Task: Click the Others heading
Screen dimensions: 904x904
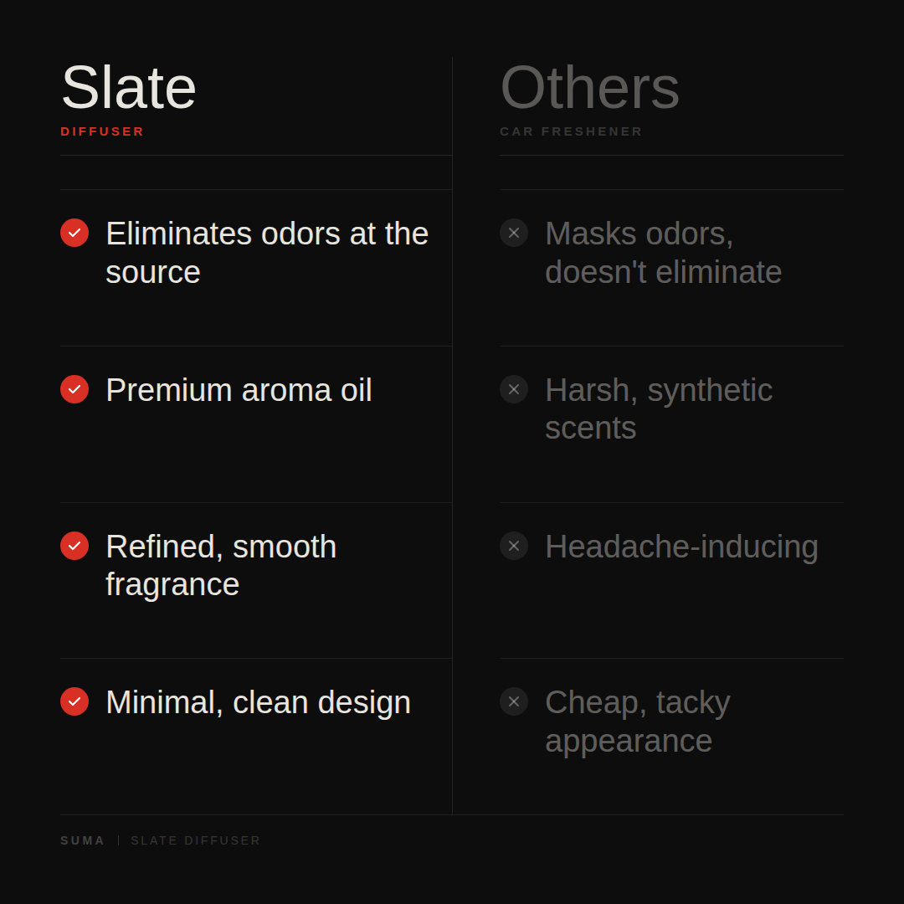Action: (589, 88)
